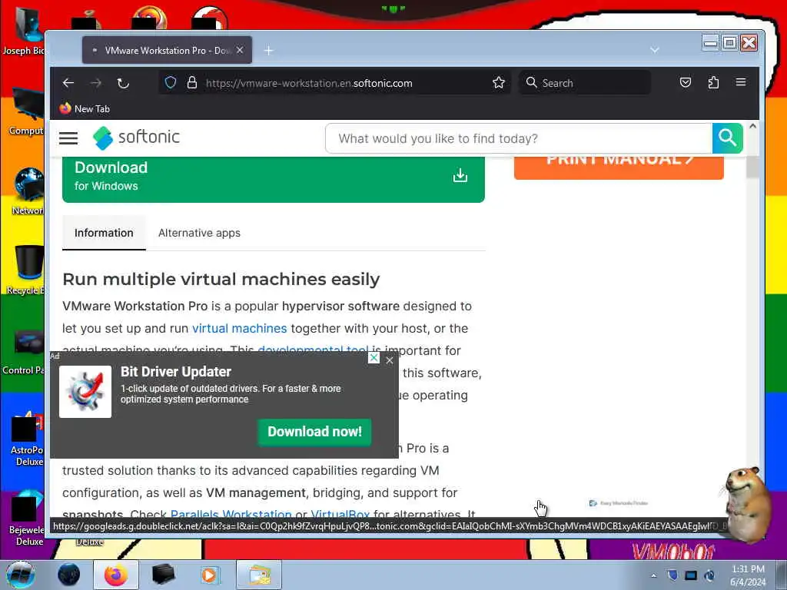This screenshot has width=787, height=590.
Task: Open a new tab with the plus button
Action: coord(268,50)
